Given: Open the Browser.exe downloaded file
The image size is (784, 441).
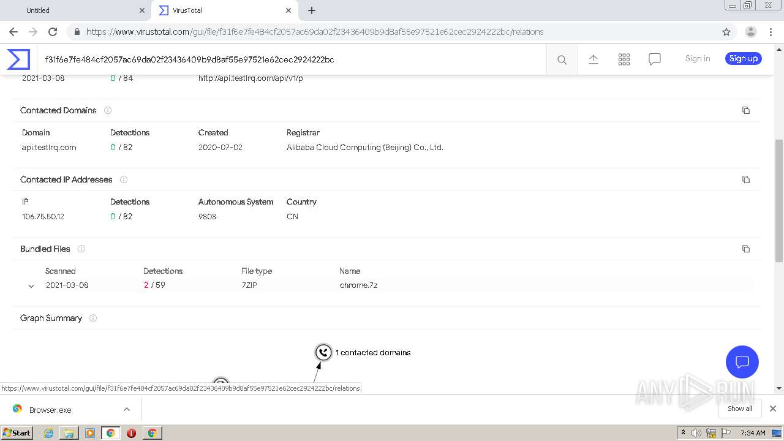Looking at the screenshot, I should pyautogui.click(x=50, y=410).
